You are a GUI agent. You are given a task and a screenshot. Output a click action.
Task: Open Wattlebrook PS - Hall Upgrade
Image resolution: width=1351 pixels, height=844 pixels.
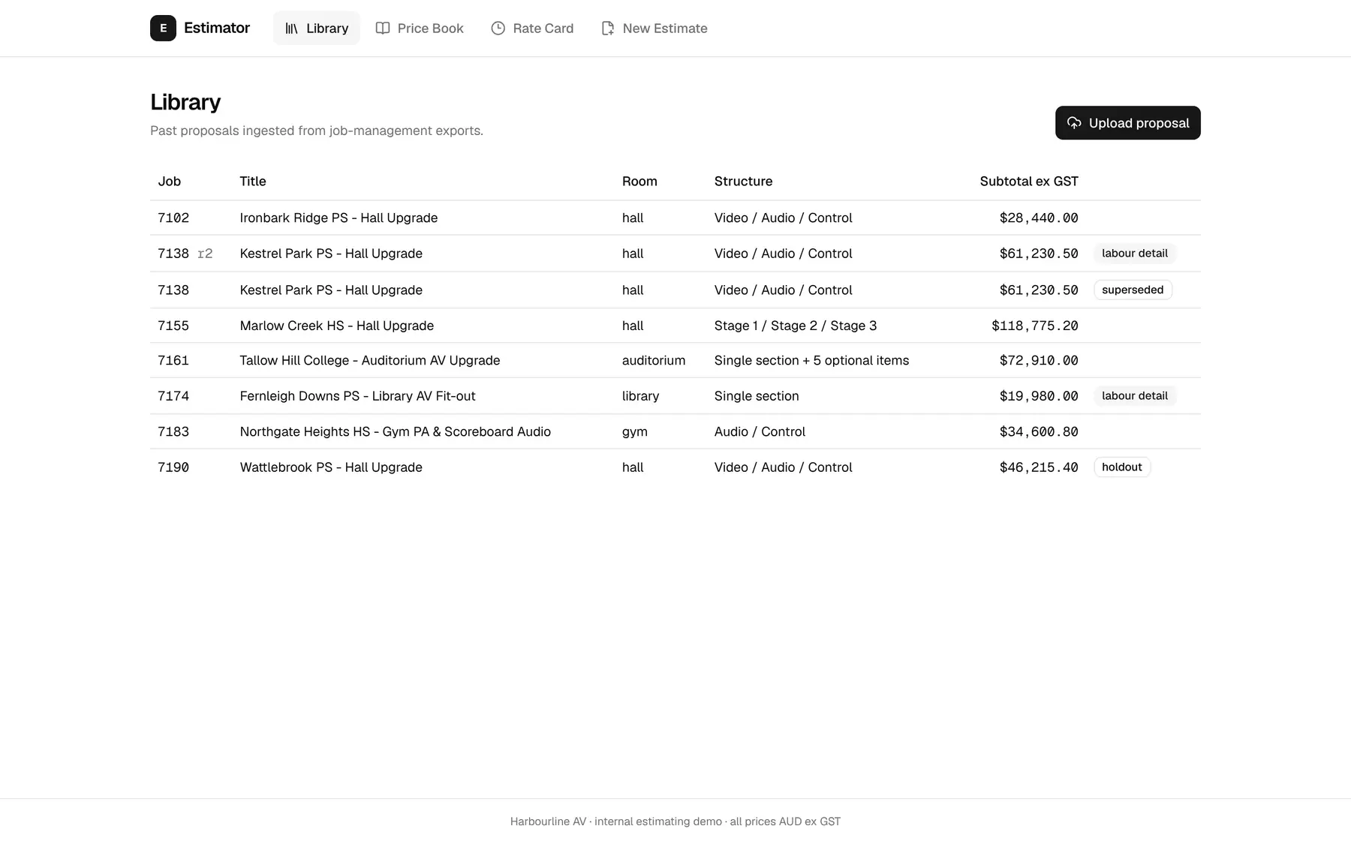tap(331, 467)
